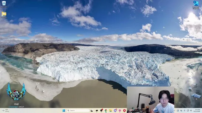Open the Windows Start menu
Screen dimensions: 202x113
coord(64,110)
